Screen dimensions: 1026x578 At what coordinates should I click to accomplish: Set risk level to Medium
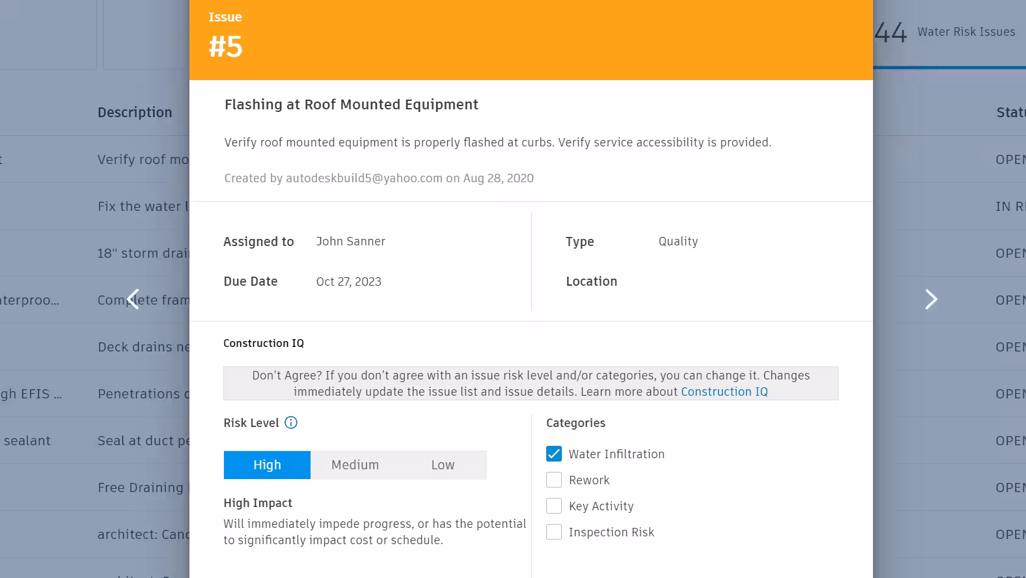click(x=355, y=465)
